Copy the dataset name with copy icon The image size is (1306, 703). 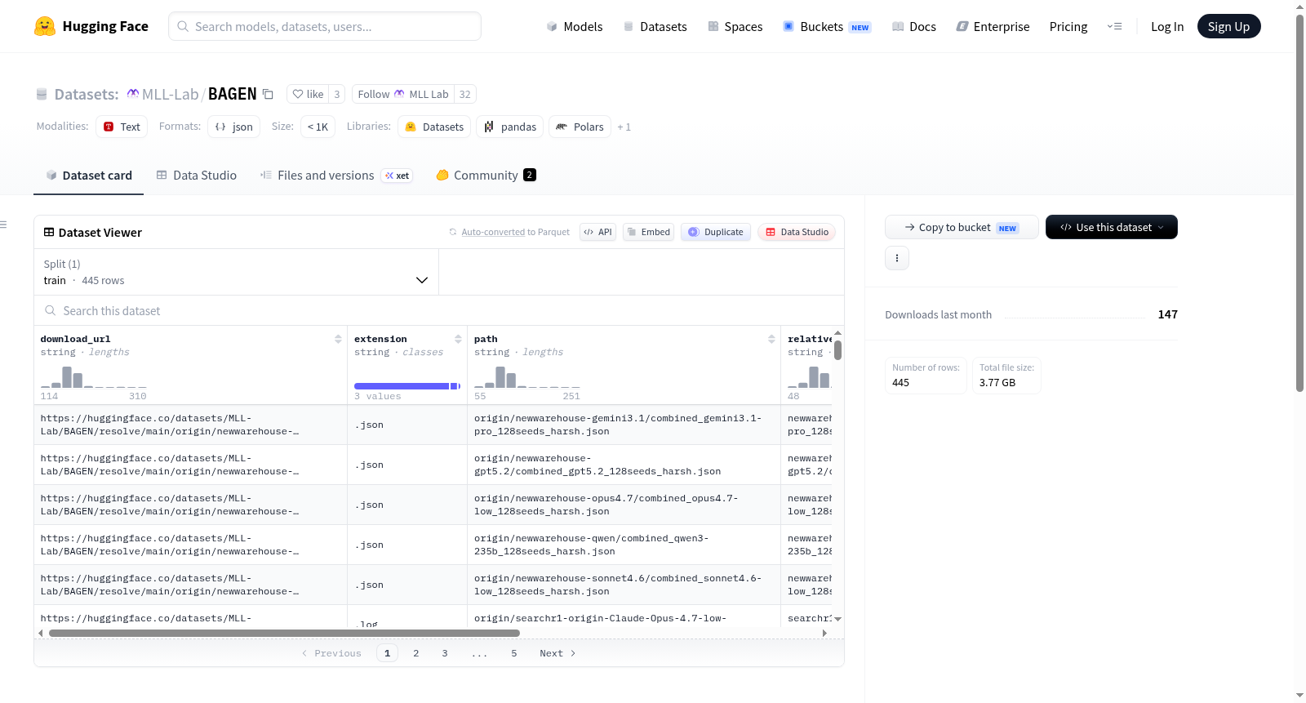[x=268, y=94]
